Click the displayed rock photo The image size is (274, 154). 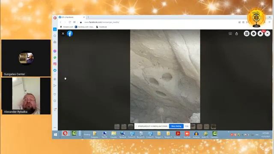(x=165, y=76)
